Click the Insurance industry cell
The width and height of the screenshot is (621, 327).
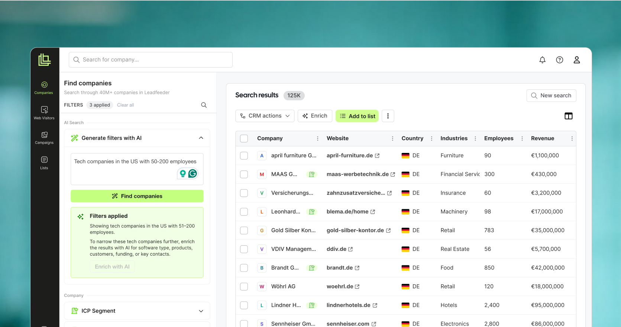(x=453, y=193)
